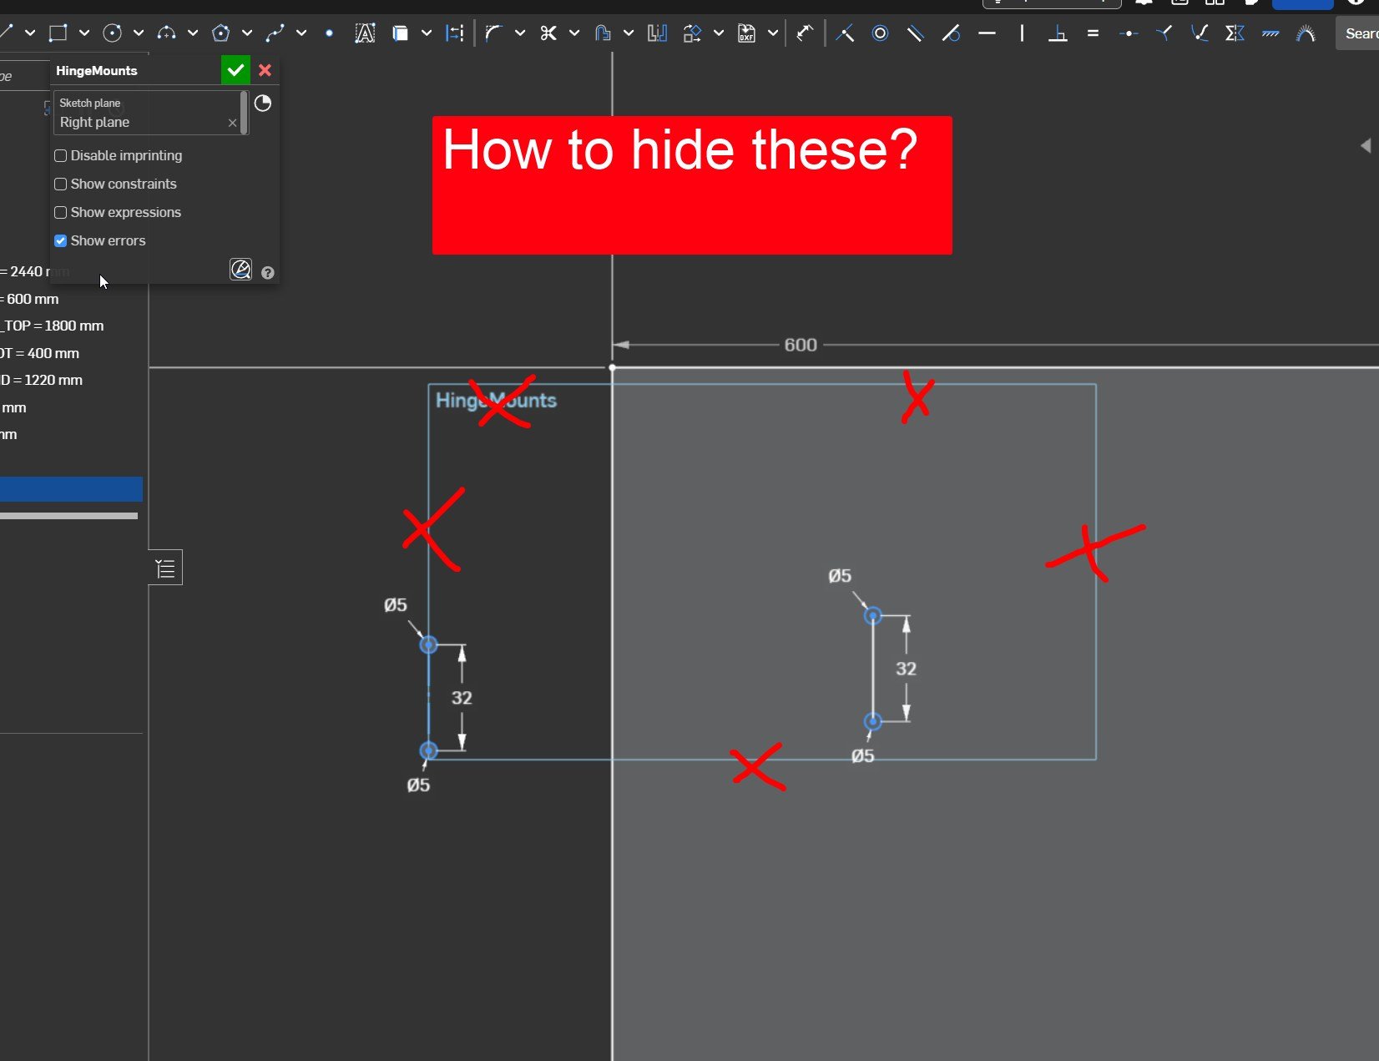The width and height of the screenshot is (1379, 1061).
Task: Expand the polygon tool dropdown arrow
Action: pyautogui.click(x=247, y=33)
